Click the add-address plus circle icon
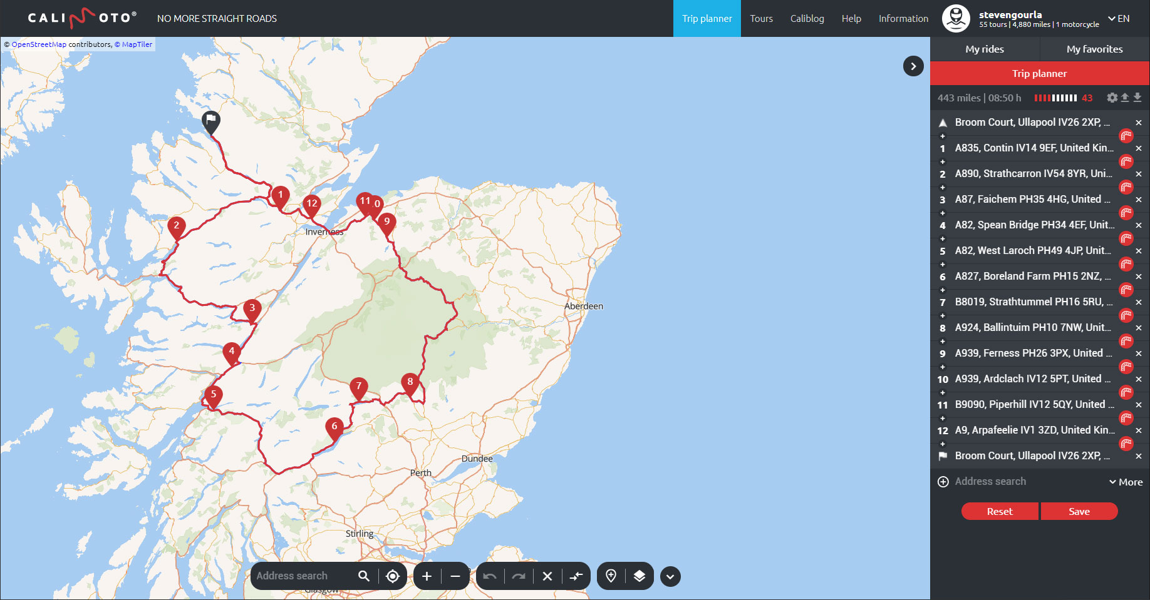The width and height of the screenshot is (1150, 600). coord(943,482)
